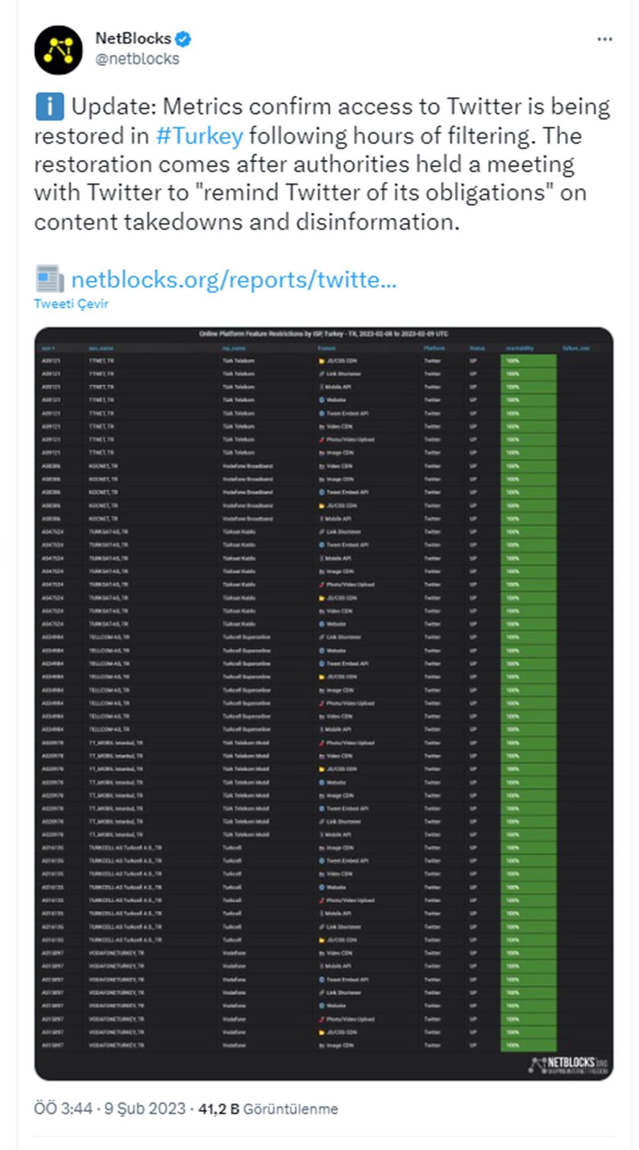Sort by the asn column header
639x1150 pixels.
[48, 348]
